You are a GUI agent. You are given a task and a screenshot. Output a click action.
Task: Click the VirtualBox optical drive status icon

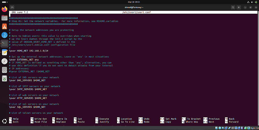(220, 128)
